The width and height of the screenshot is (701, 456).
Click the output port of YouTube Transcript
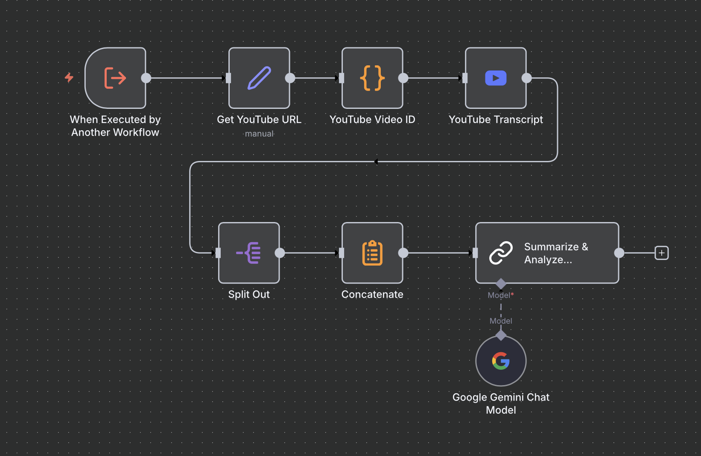click(x=527, y=78)
